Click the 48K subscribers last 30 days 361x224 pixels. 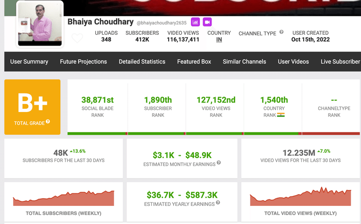(x=61, y=153)
